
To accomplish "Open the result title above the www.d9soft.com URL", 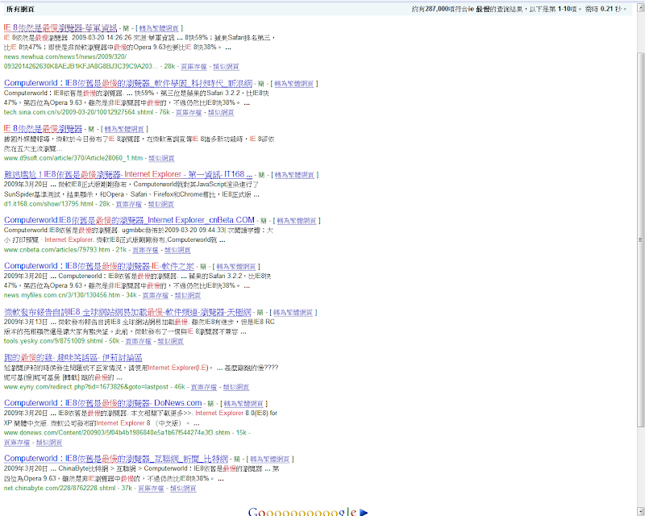I will click(44, 129).
